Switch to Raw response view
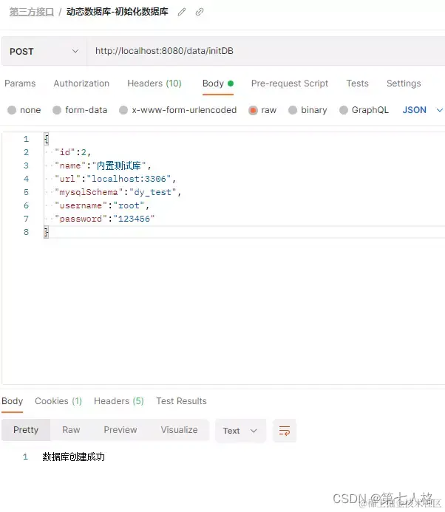 click(71, 430)
